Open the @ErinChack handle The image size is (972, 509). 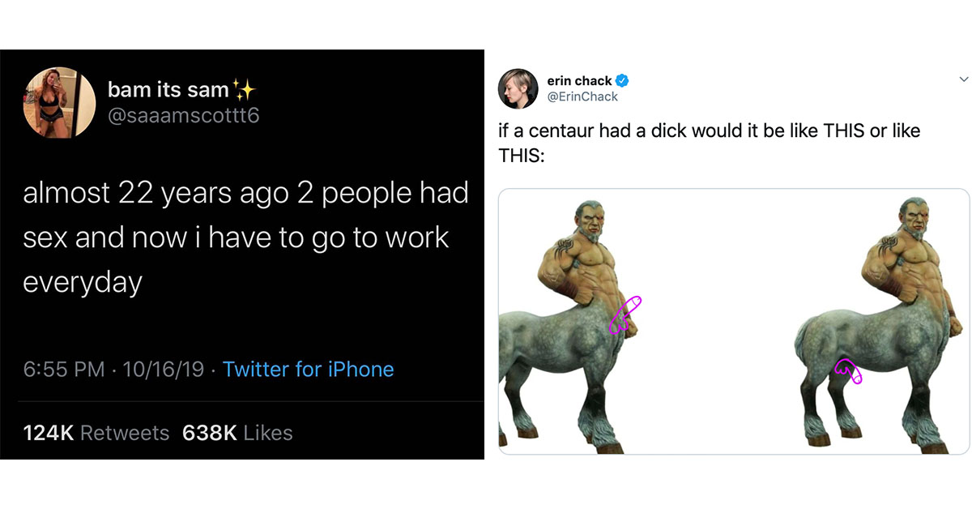point(582,96)
